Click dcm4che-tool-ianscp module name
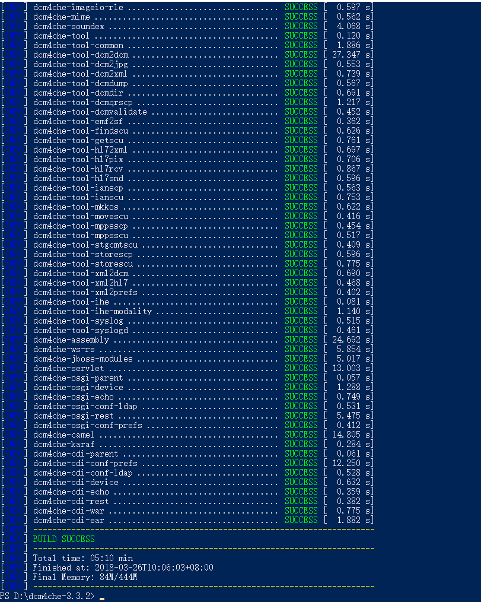The image size is (481, 602). [x=78, y=188]
